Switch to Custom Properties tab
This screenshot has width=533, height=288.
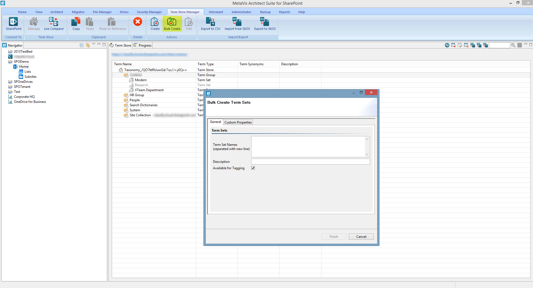[238, 122]
